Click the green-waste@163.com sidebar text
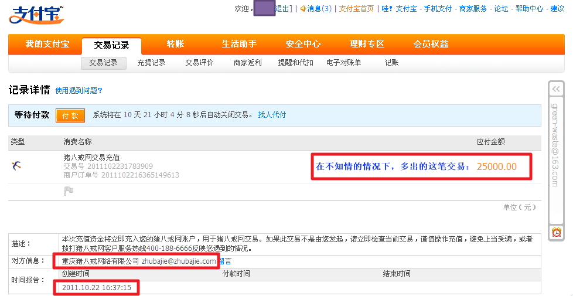 coord(555,145)
